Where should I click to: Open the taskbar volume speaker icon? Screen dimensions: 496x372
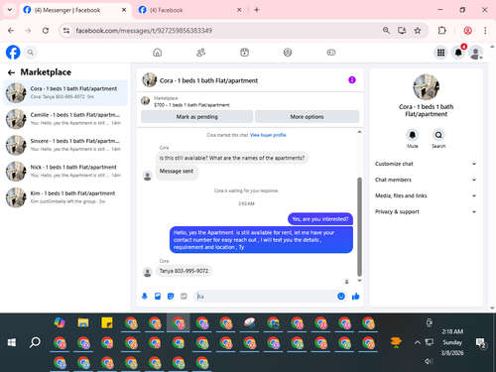(x=429, y=361)
